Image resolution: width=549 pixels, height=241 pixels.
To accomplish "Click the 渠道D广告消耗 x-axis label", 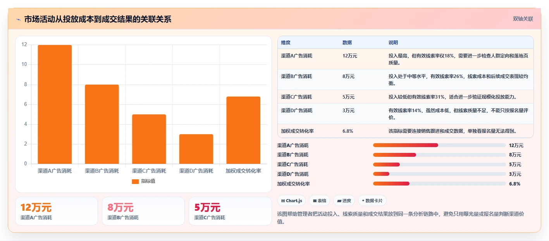I will point(196,171).
